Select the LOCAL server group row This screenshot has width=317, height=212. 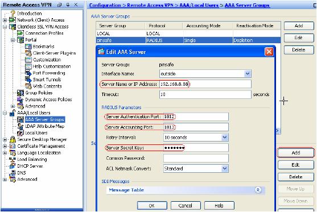[188, 34]
